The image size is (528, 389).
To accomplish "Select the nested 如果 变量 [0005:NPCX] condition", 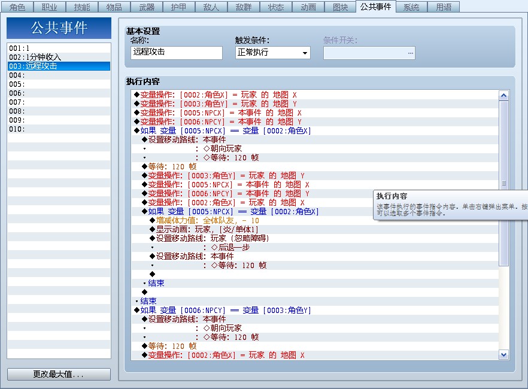I will tap(315, 211).
